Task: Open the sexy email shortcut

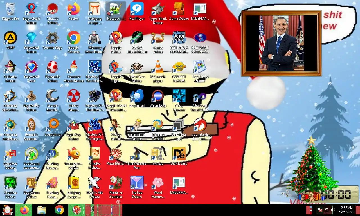Action: pyautogui.click(x=137, y=98)
